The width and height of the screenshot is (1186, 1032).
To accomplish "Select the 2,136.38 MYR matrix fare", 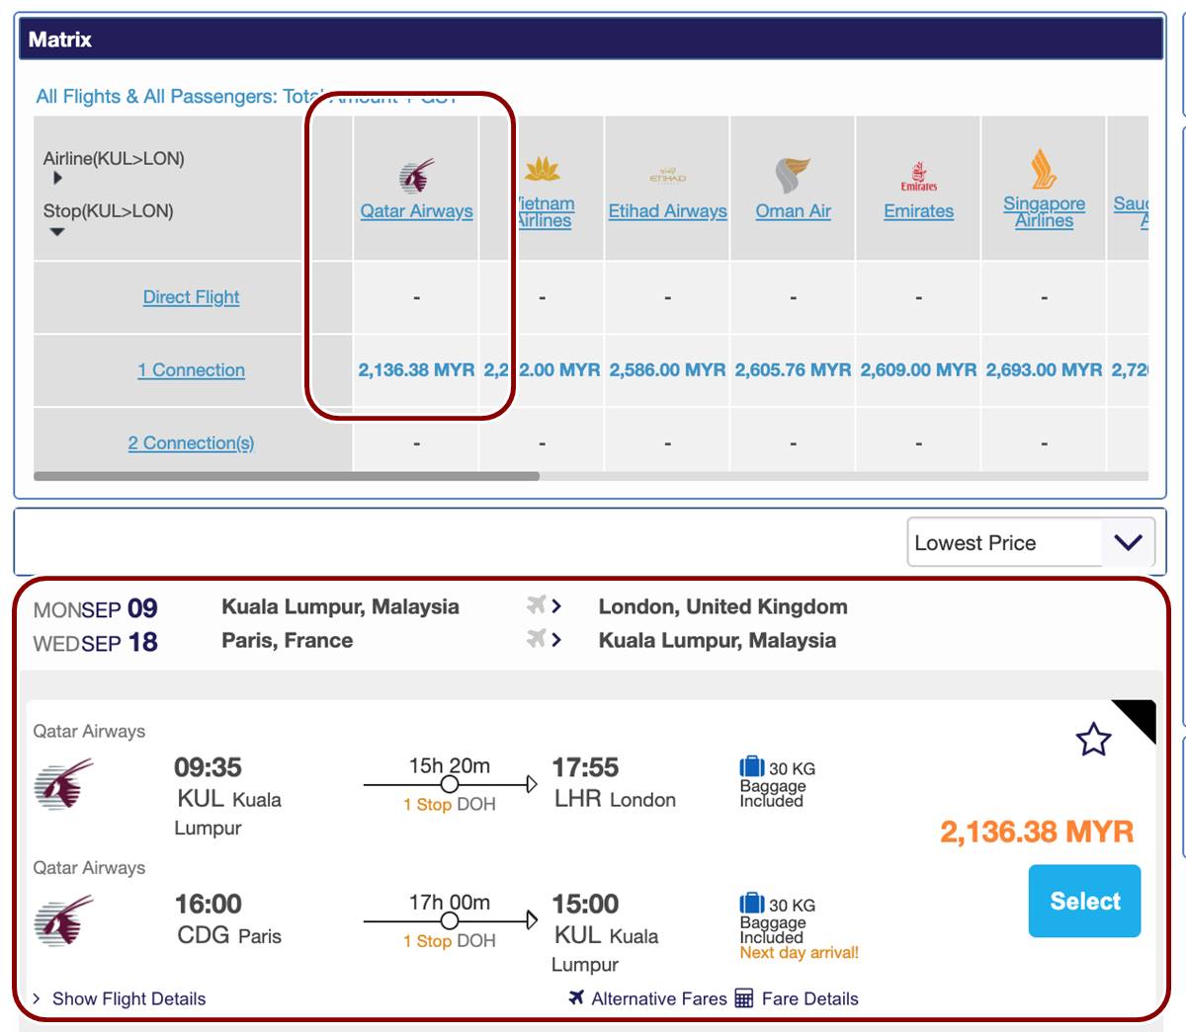I will (416, 370).
